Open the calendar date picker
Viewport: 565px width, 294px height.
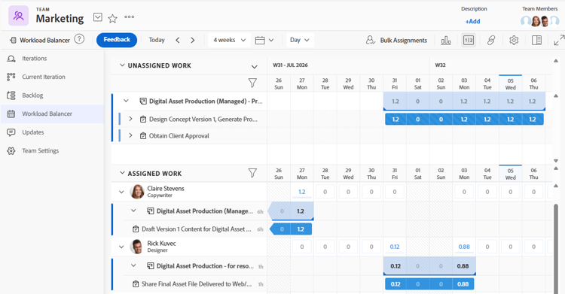(264, 41)
